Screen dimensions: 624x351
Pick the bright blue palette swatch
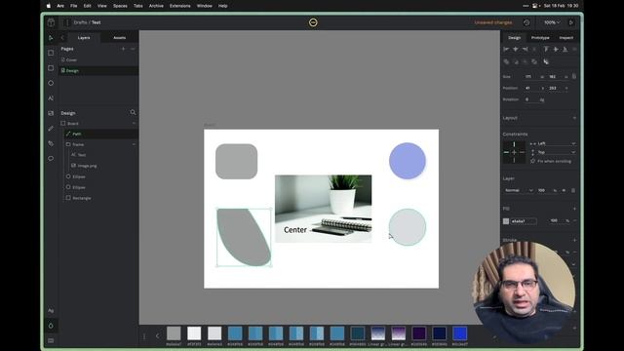coord(460,333)
